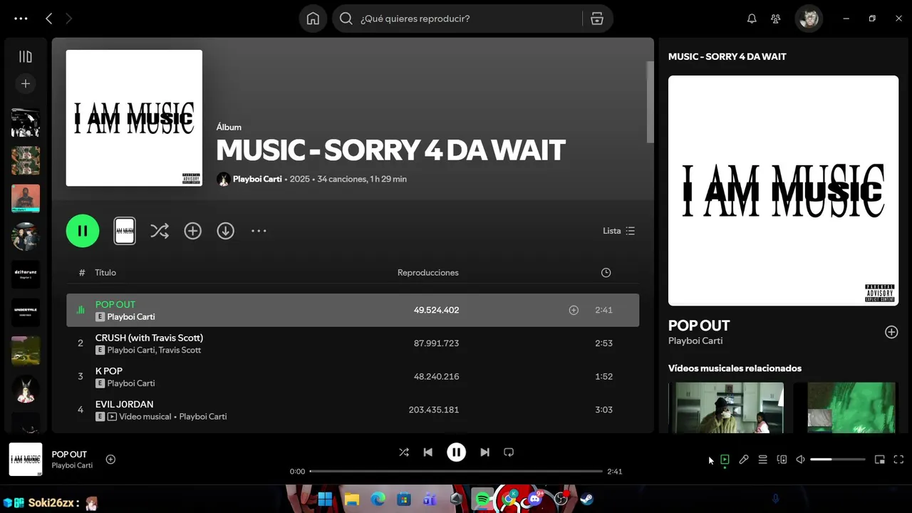The width and height of the screenshot is (912, 513).
Task: Open the Deltarune playlist in sidebar
Action: [x=26, y=274]
